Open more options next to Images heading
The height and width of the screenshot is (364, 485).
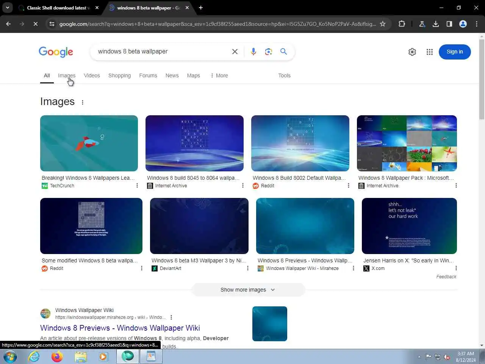tap(83, 102)
